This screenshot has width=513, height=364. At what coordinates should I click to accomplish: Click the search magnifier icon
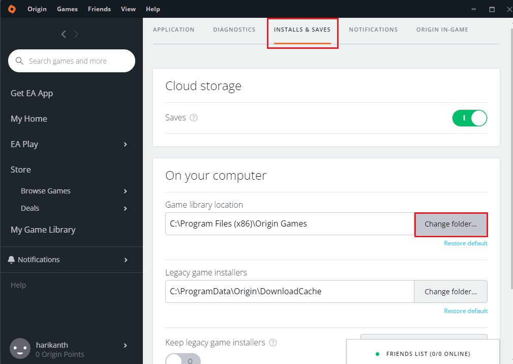[19, 61]
